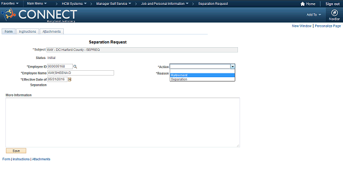Image resolution: width=343 pixels, height=193 pixels.
Task: Click inside the More Information text area
Action: [x=123, y=122]
